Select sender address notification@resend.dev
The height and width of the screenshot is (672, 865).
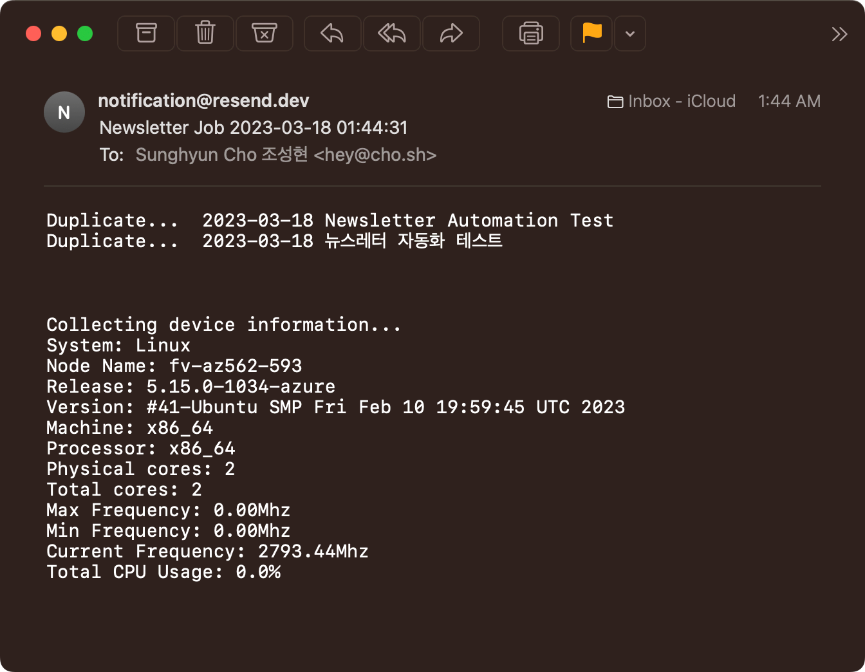pyautogui.click(x=203, y=101)
